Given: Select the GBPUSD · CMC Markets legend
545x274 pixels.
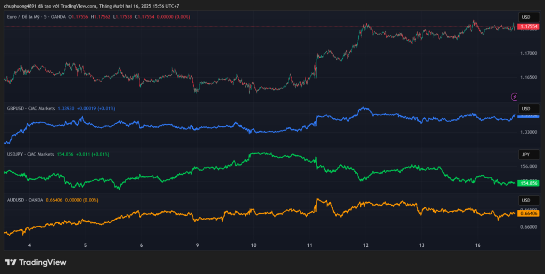Looking at the screenshot, I should point(31,108).
